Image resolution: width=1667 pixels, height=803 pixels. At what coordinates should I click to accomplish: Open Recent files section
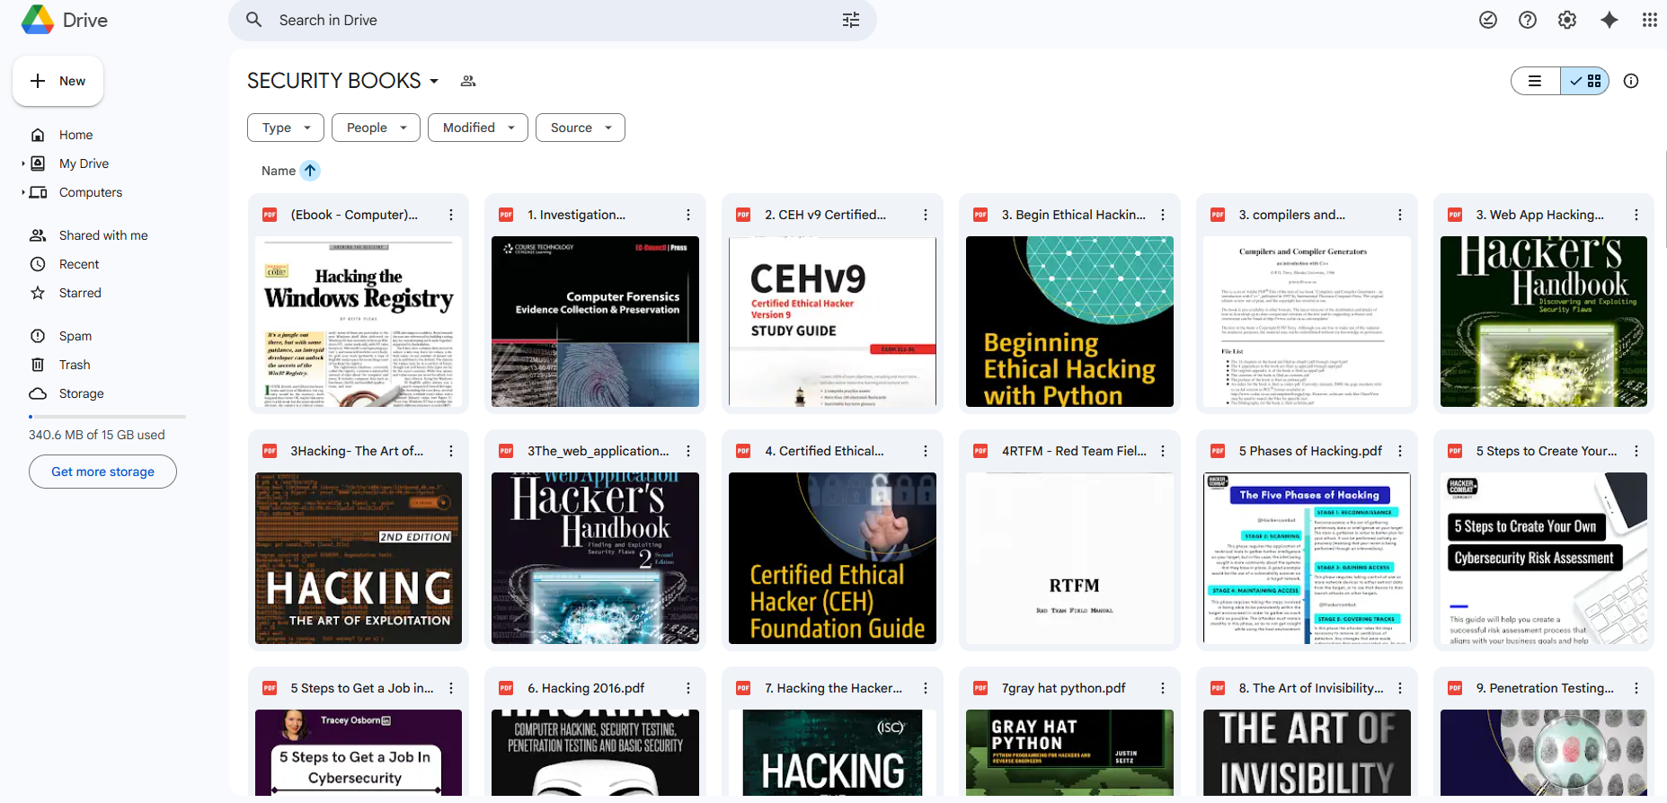pyautogui.click(x=79, y=264)
